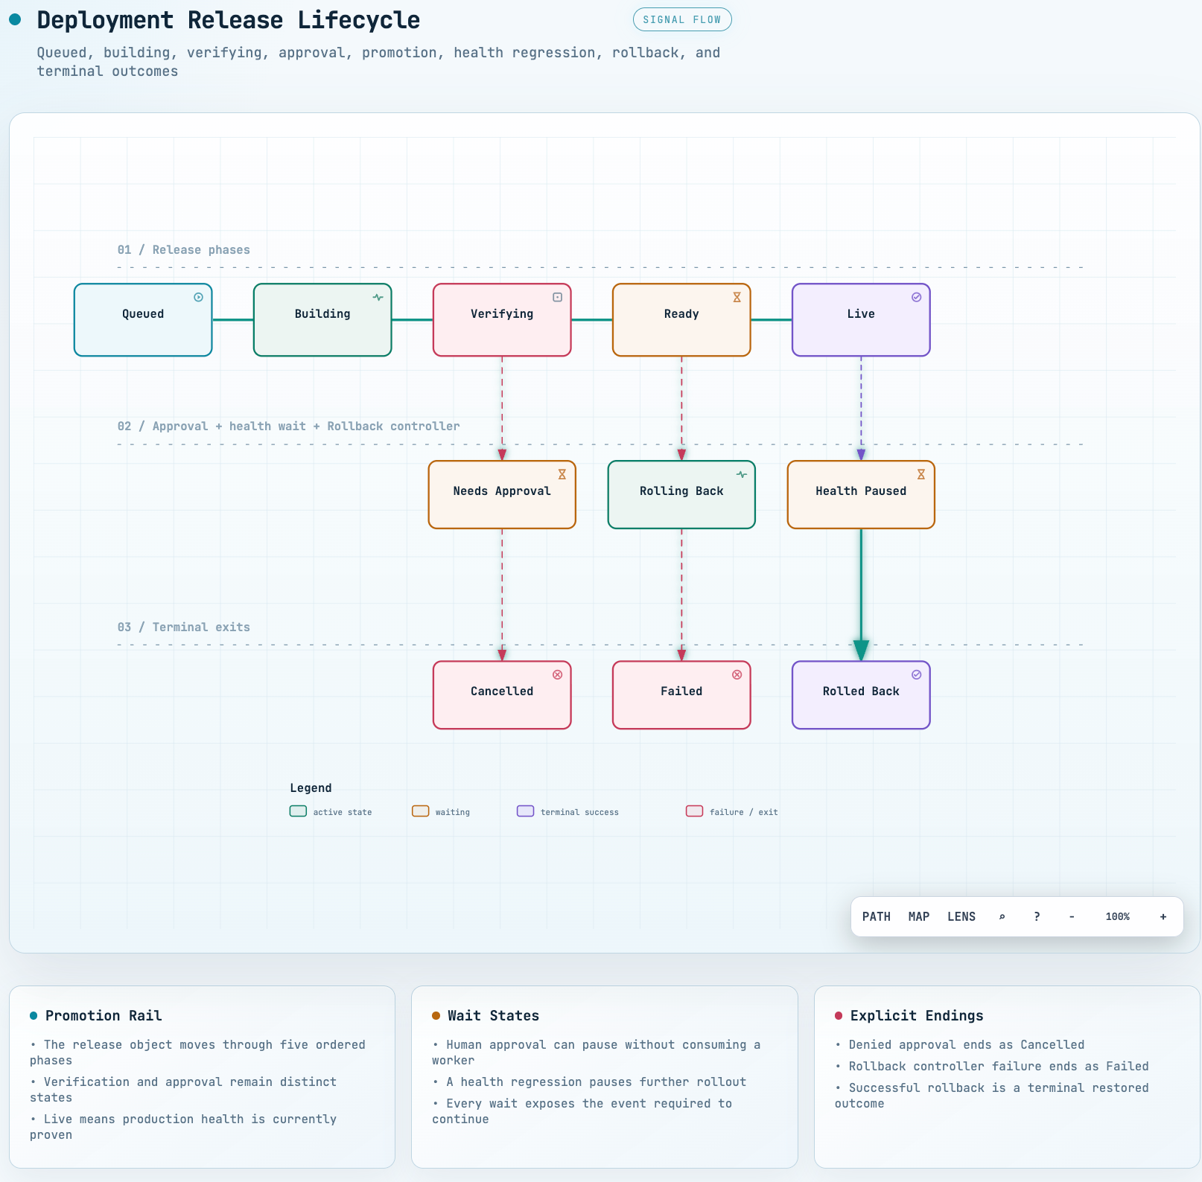Screen dimensions: 1202x1182
Task: Click the terminal success legend swatch
Action: (x=526, y=811)
